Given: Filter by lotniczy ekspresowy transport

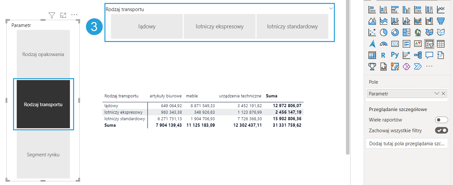Looking at the screenshot, I should coord(220,26).
